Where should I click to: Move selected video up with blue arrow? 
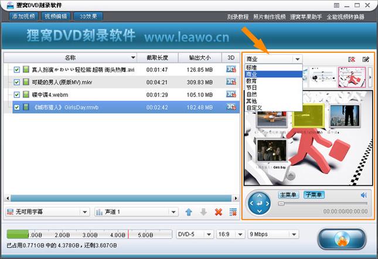[189, 212]
